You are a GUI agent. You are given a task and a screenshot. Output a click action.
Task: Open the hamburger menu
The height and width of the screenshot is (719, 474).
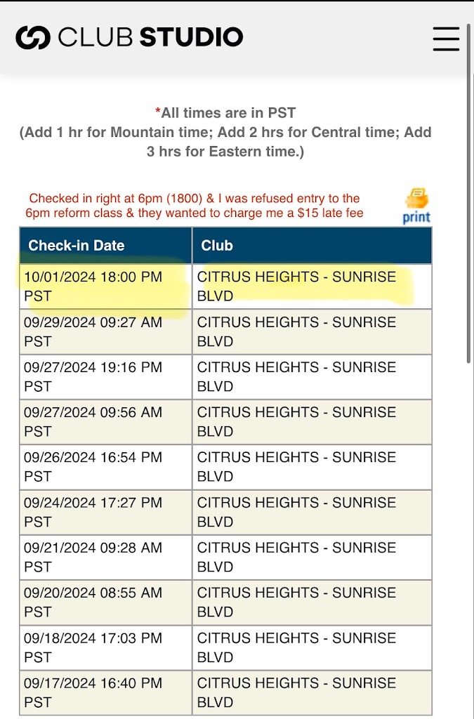[445, 38]
